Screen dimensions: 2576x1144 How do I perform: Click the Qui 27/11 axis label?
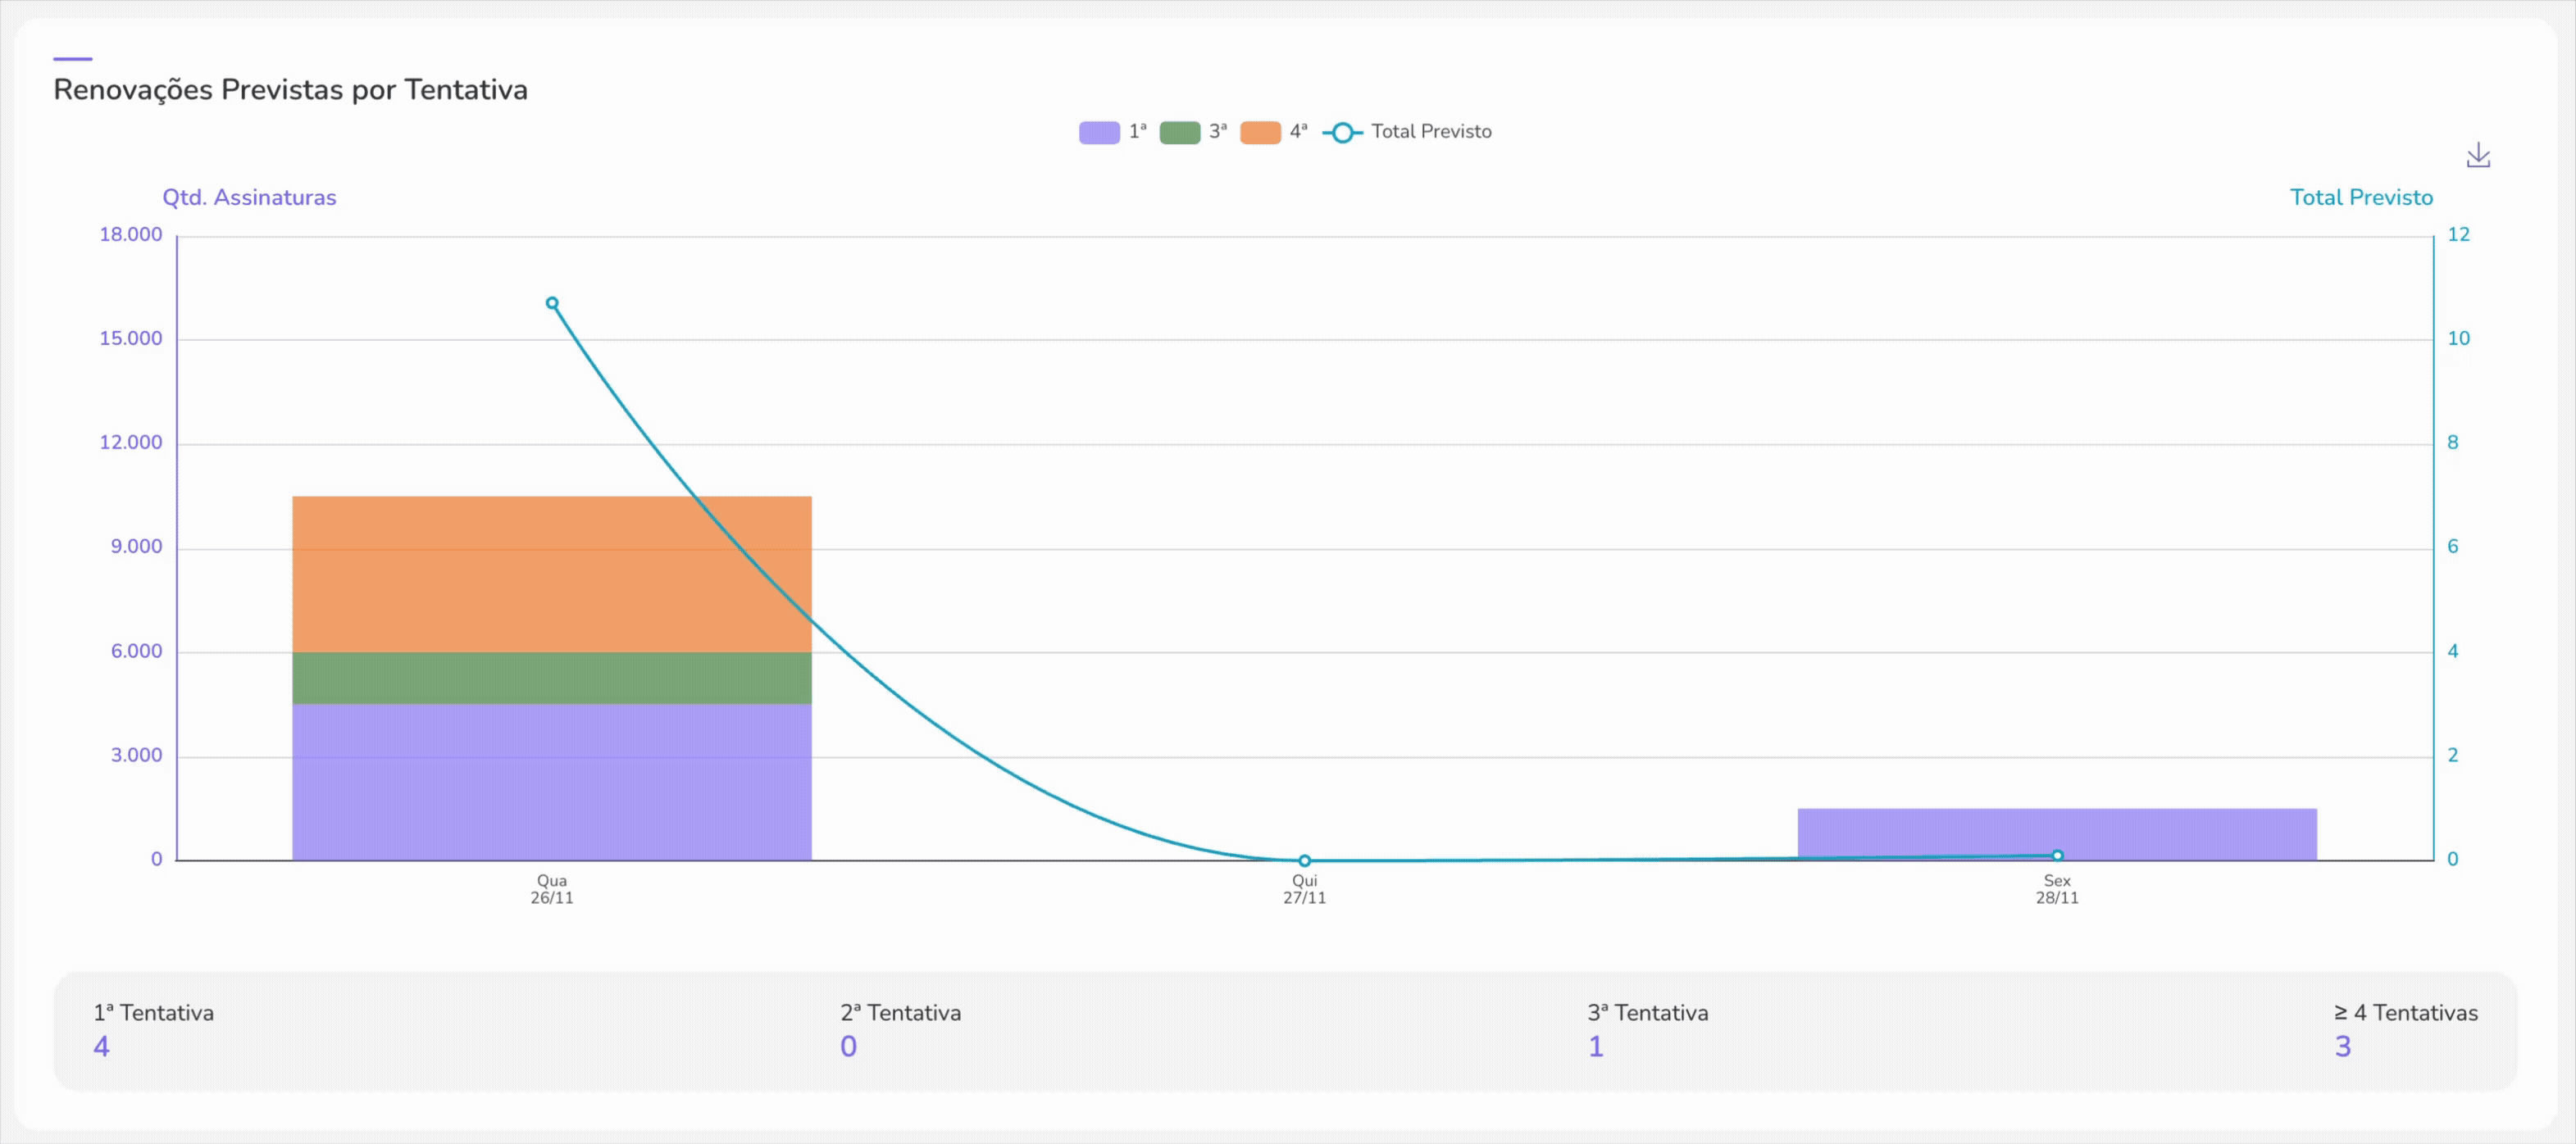click(x=1304, y=889)
